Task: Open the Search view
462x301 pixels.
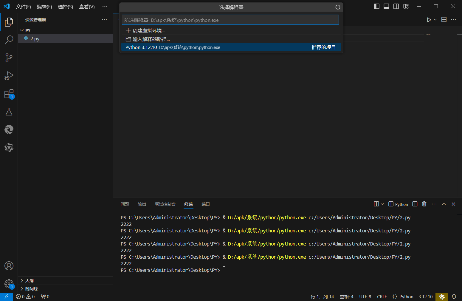Action: (9, 40)
